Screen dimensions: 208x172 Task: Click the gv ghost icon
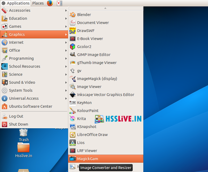coord(72,71)
